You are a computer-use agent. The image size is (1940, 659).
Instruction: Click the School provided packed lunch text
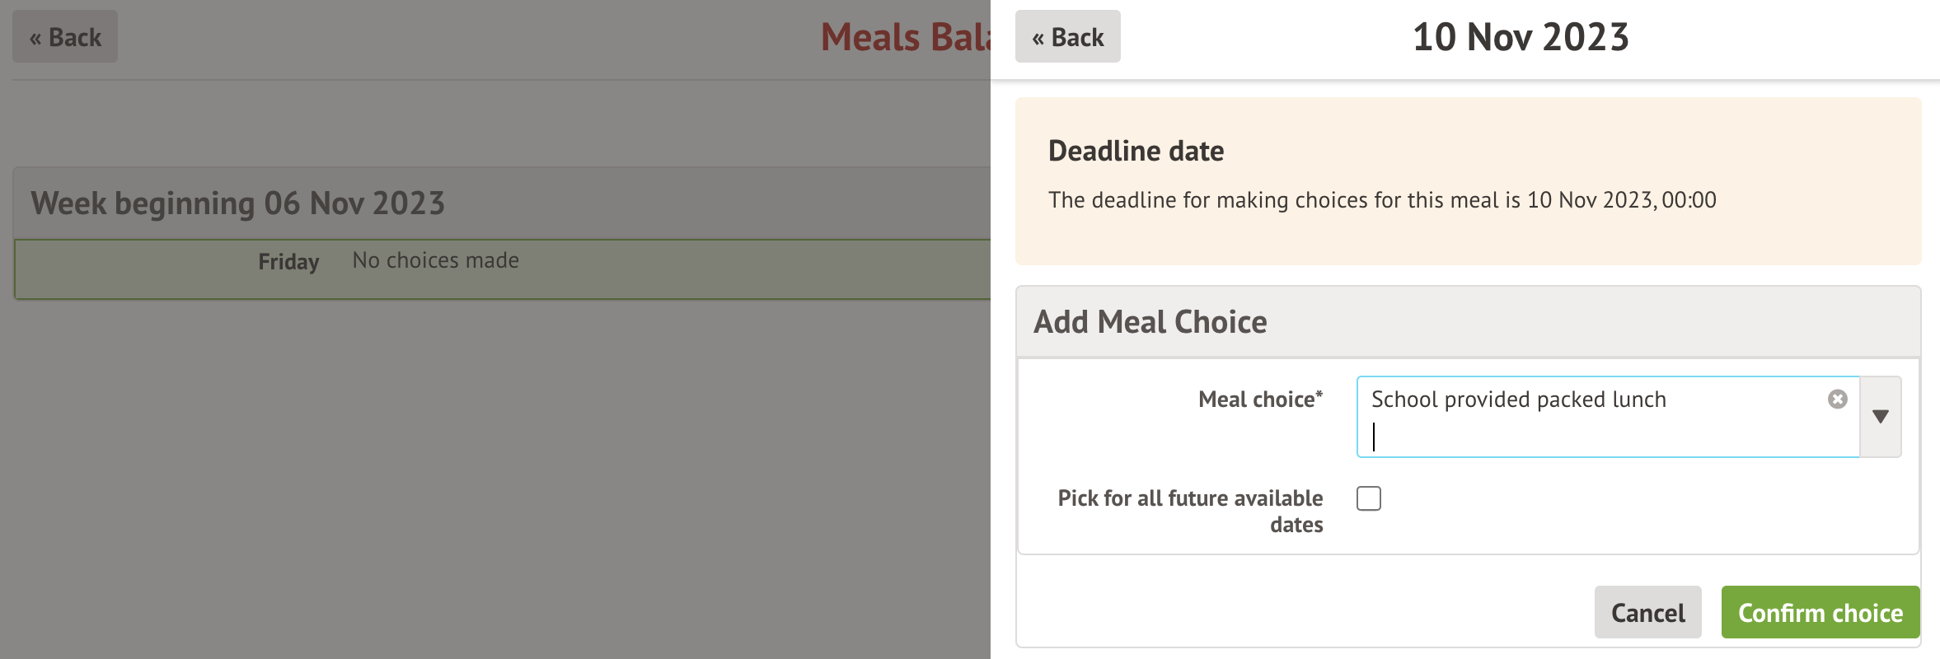(1518, 400)
